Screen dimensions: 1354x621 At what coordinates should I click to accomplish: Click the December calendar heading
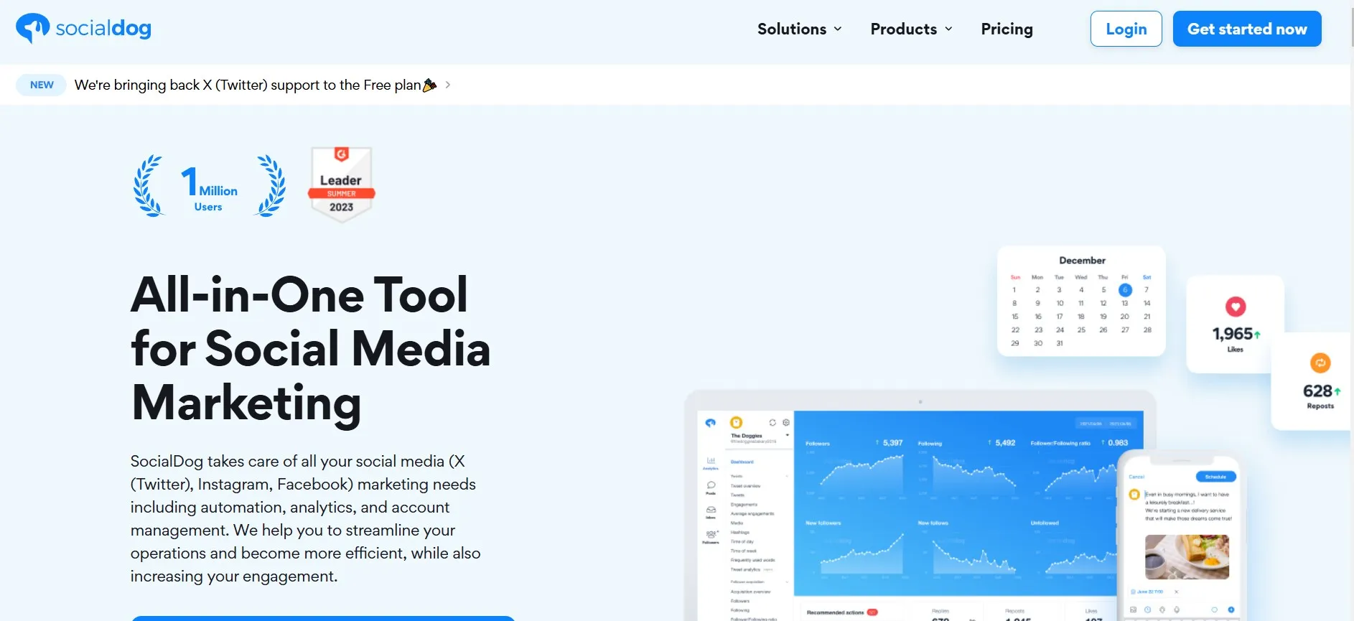(x=1082, y=261)
